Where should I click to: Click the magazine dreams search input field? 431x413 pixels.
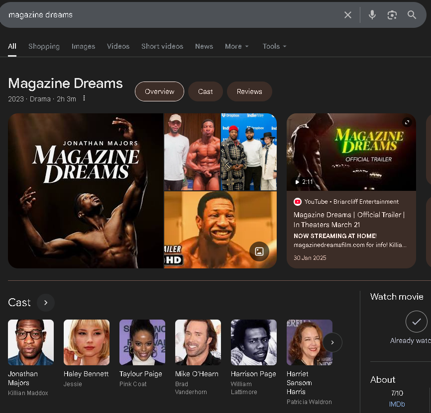[170, 15]
